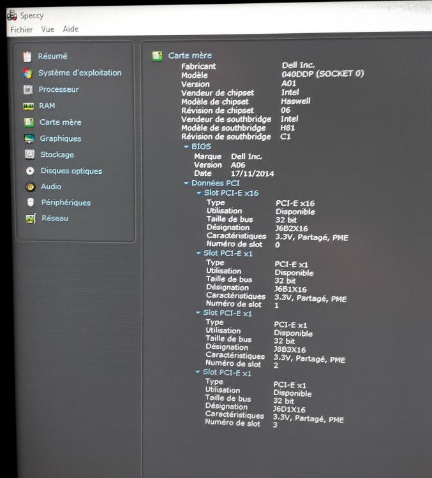This screenshot has height=478, width=432.
Task: Click the Carte mère heading in main panel
Action: [x=190, y=55]
